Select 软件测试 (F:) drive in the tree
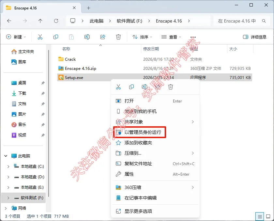This screenshot has height=221, width=274. point(23,198)
